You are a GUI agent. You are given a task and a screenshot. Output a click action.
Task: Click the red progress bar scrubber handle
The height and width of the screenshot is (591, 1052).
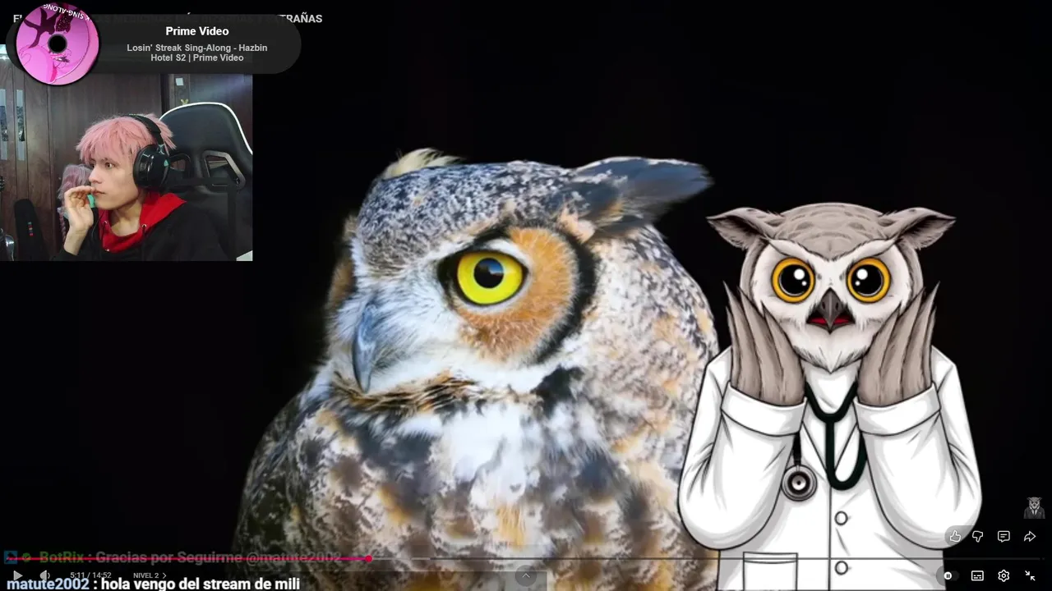[369, 558]
